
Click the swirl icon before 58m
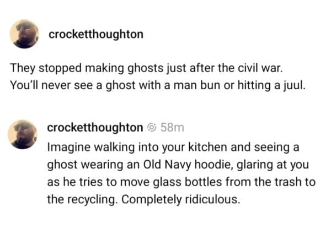[x=152, y=127]
